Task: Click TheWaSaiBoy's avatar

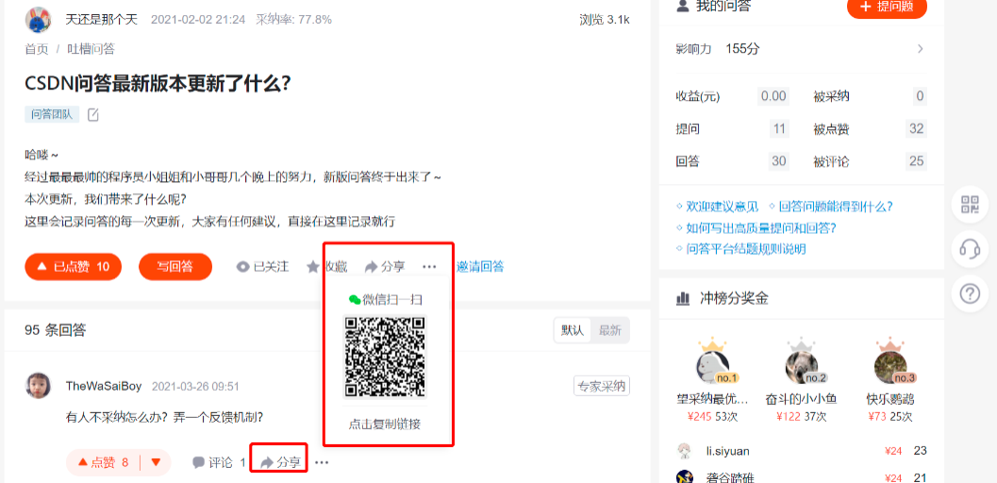Action: point(38,386)
